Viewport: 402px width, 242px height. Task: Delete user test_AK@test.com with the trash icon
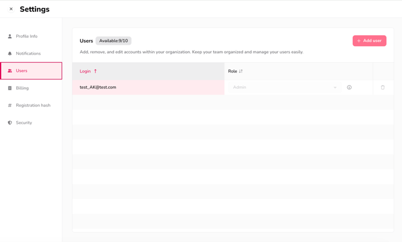383,87
